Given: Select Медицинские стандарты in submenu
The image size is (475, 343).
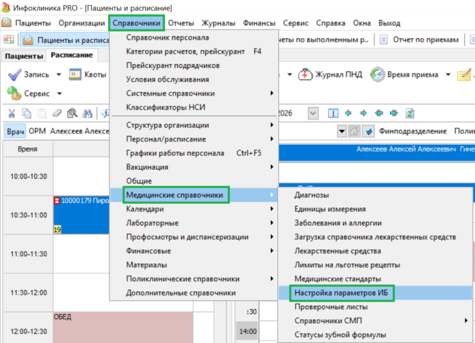Looking at the screenshot, I should 375,279.
